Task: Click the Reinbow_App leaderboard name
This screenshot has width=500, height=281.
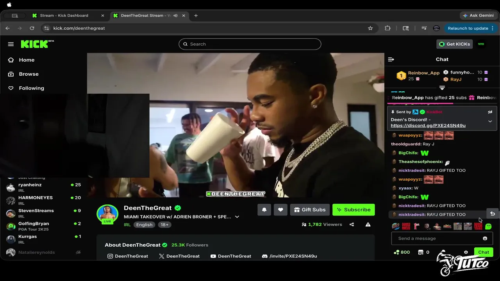Action: (423, 73)
